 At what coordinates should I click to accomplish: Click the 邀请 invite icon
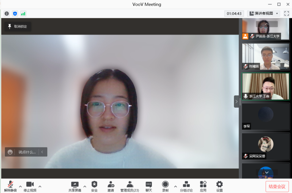click(111, 186)
